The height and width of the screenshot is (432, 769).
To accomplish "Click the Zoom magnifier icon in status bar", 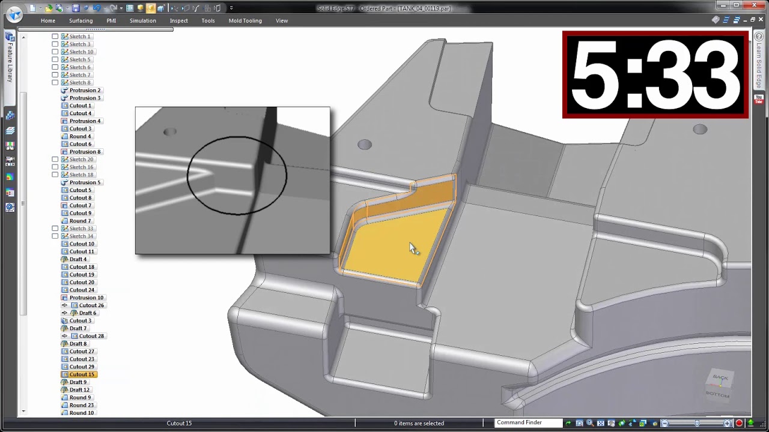I will (590, 423).
